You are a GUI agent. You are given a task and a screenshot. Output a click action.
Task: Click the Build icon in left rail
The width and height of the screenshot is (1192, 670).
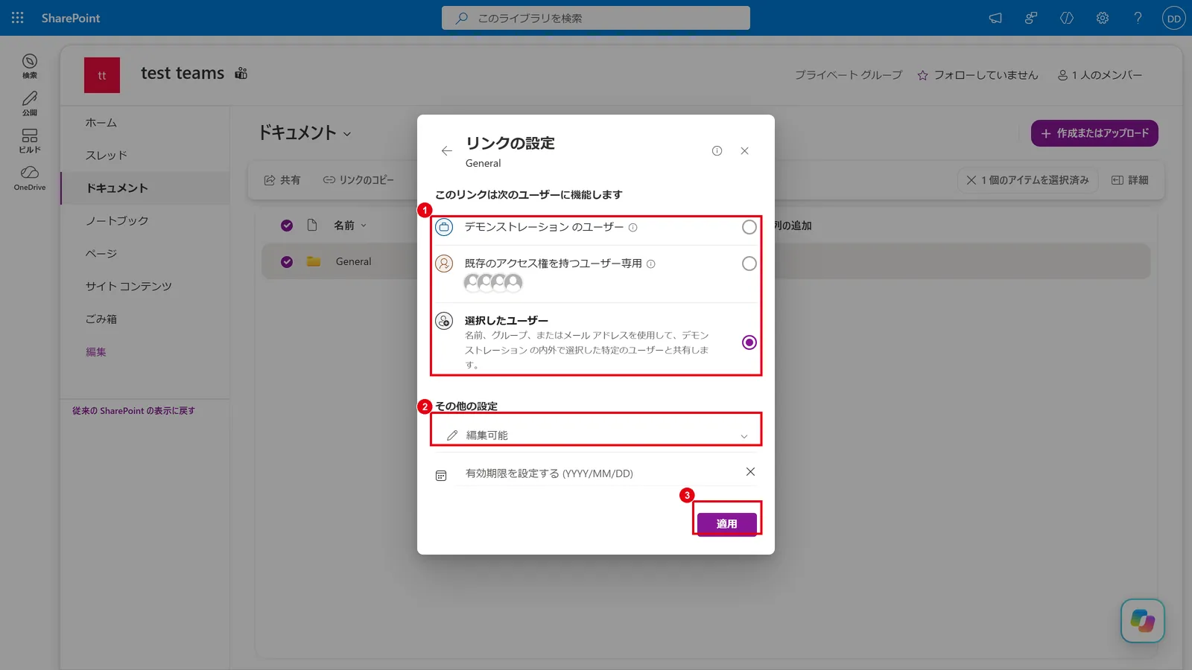30,140
